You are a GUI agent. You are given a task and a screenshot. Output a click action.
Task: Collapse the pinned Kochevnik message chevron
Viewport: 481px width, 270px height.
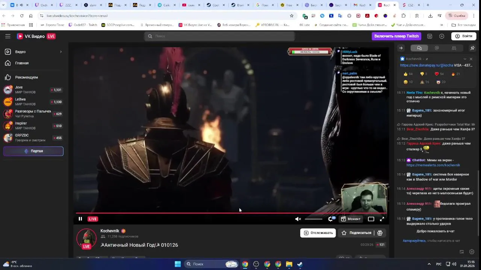point(465,59)
